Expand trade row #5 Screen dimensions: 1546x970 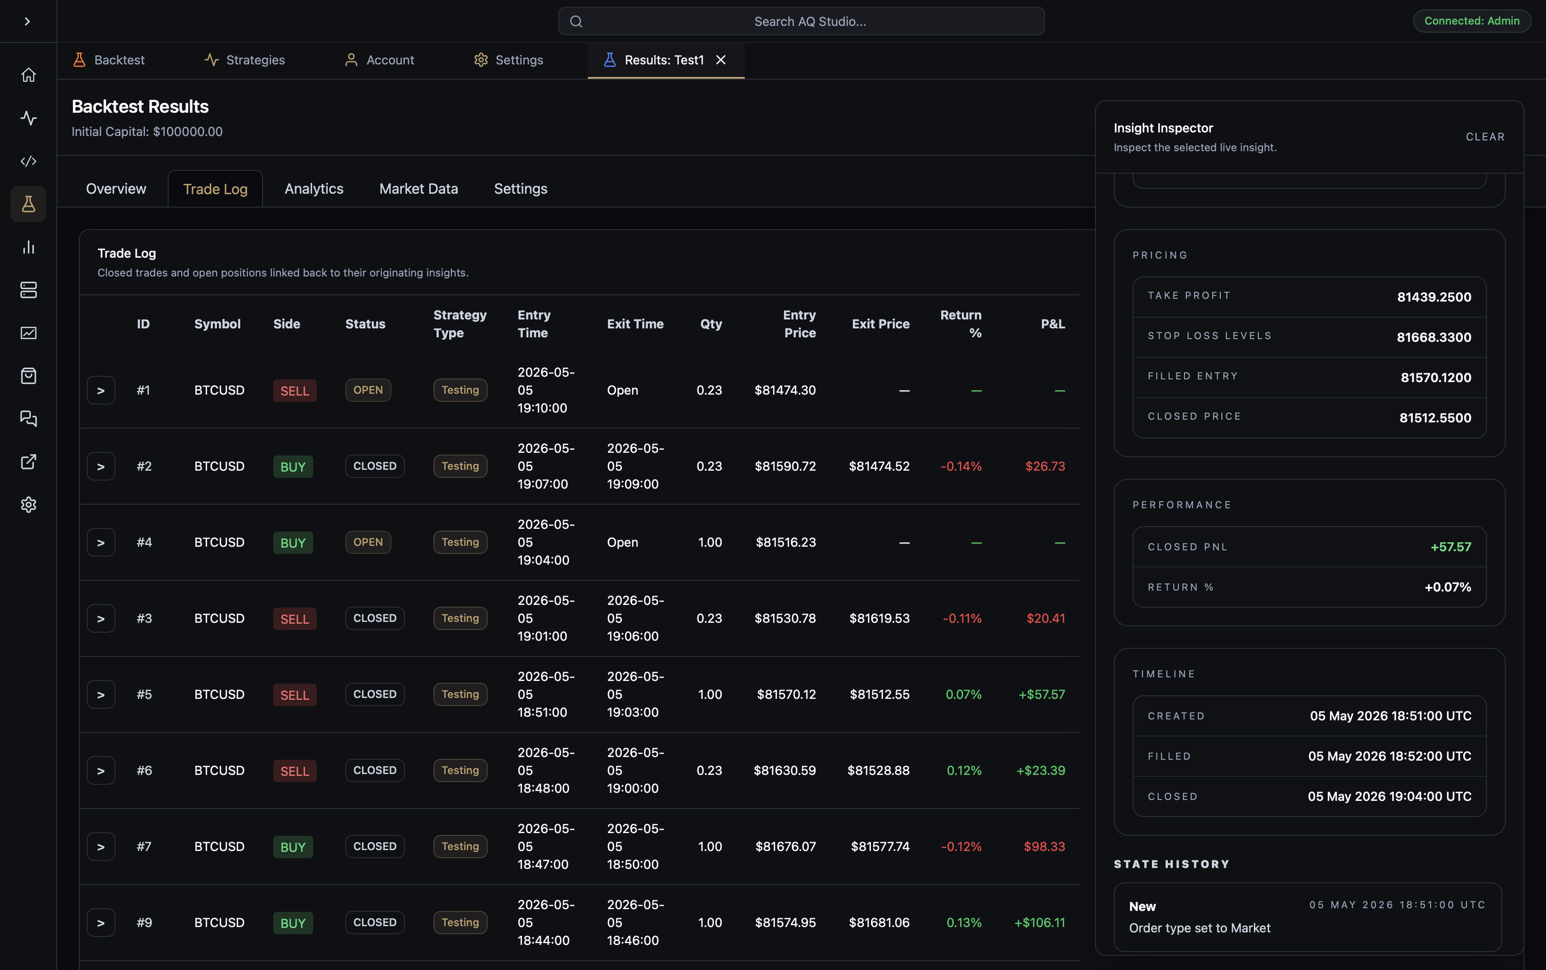tap(101, 695)
